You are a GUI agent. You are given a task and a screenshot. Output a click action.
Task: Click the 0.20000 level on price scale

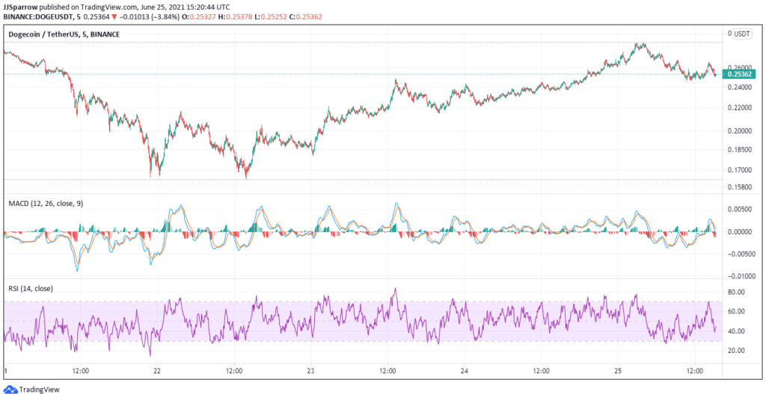[740, 131]
